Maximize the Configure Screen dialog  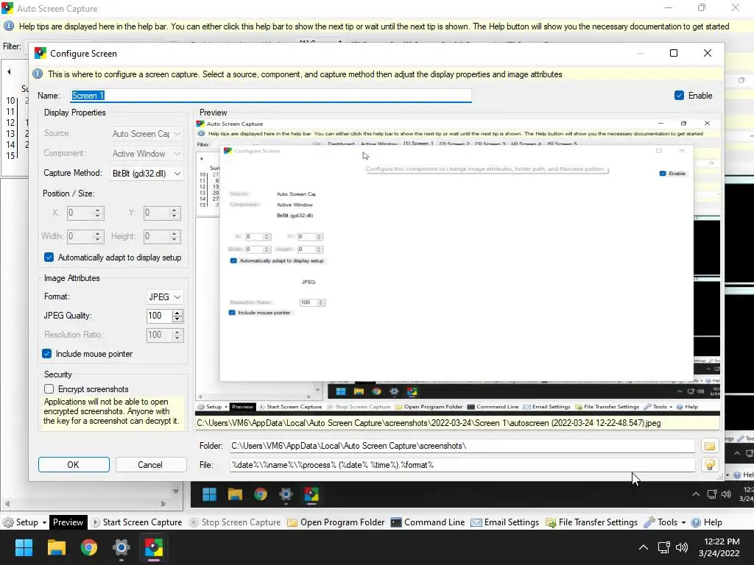pyautogui.click(x=673, y=53)
